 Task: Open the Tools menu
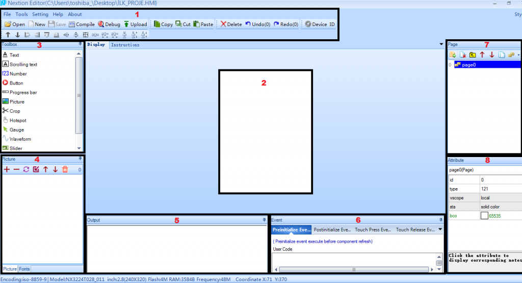(x=21, y=14)
